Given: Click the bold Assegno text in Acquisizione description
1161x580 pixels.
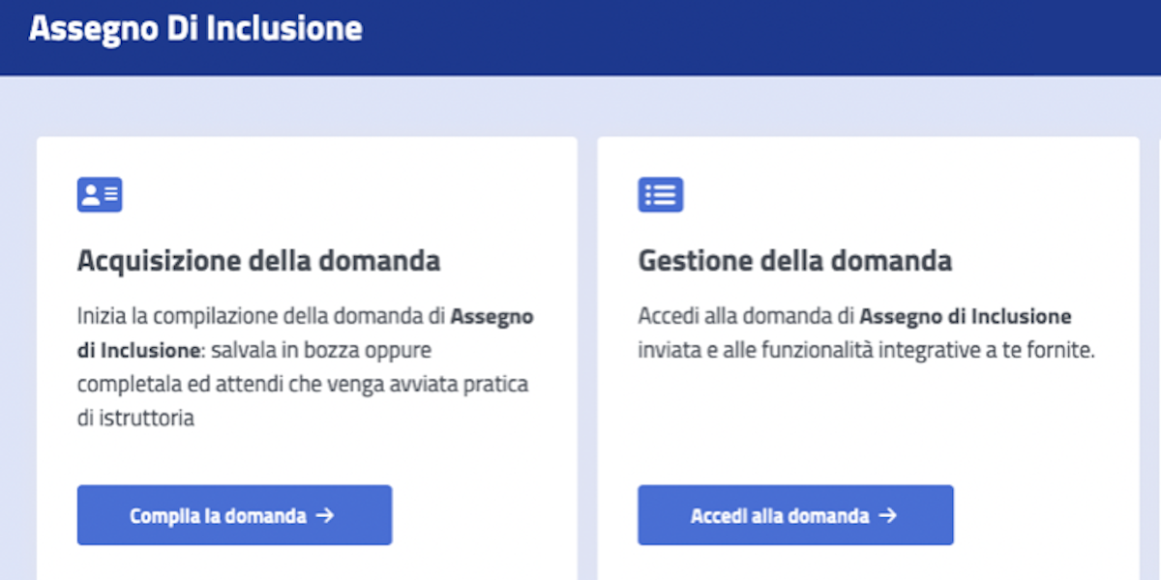Looking at the screenshot, I should (x=492, y=316).
